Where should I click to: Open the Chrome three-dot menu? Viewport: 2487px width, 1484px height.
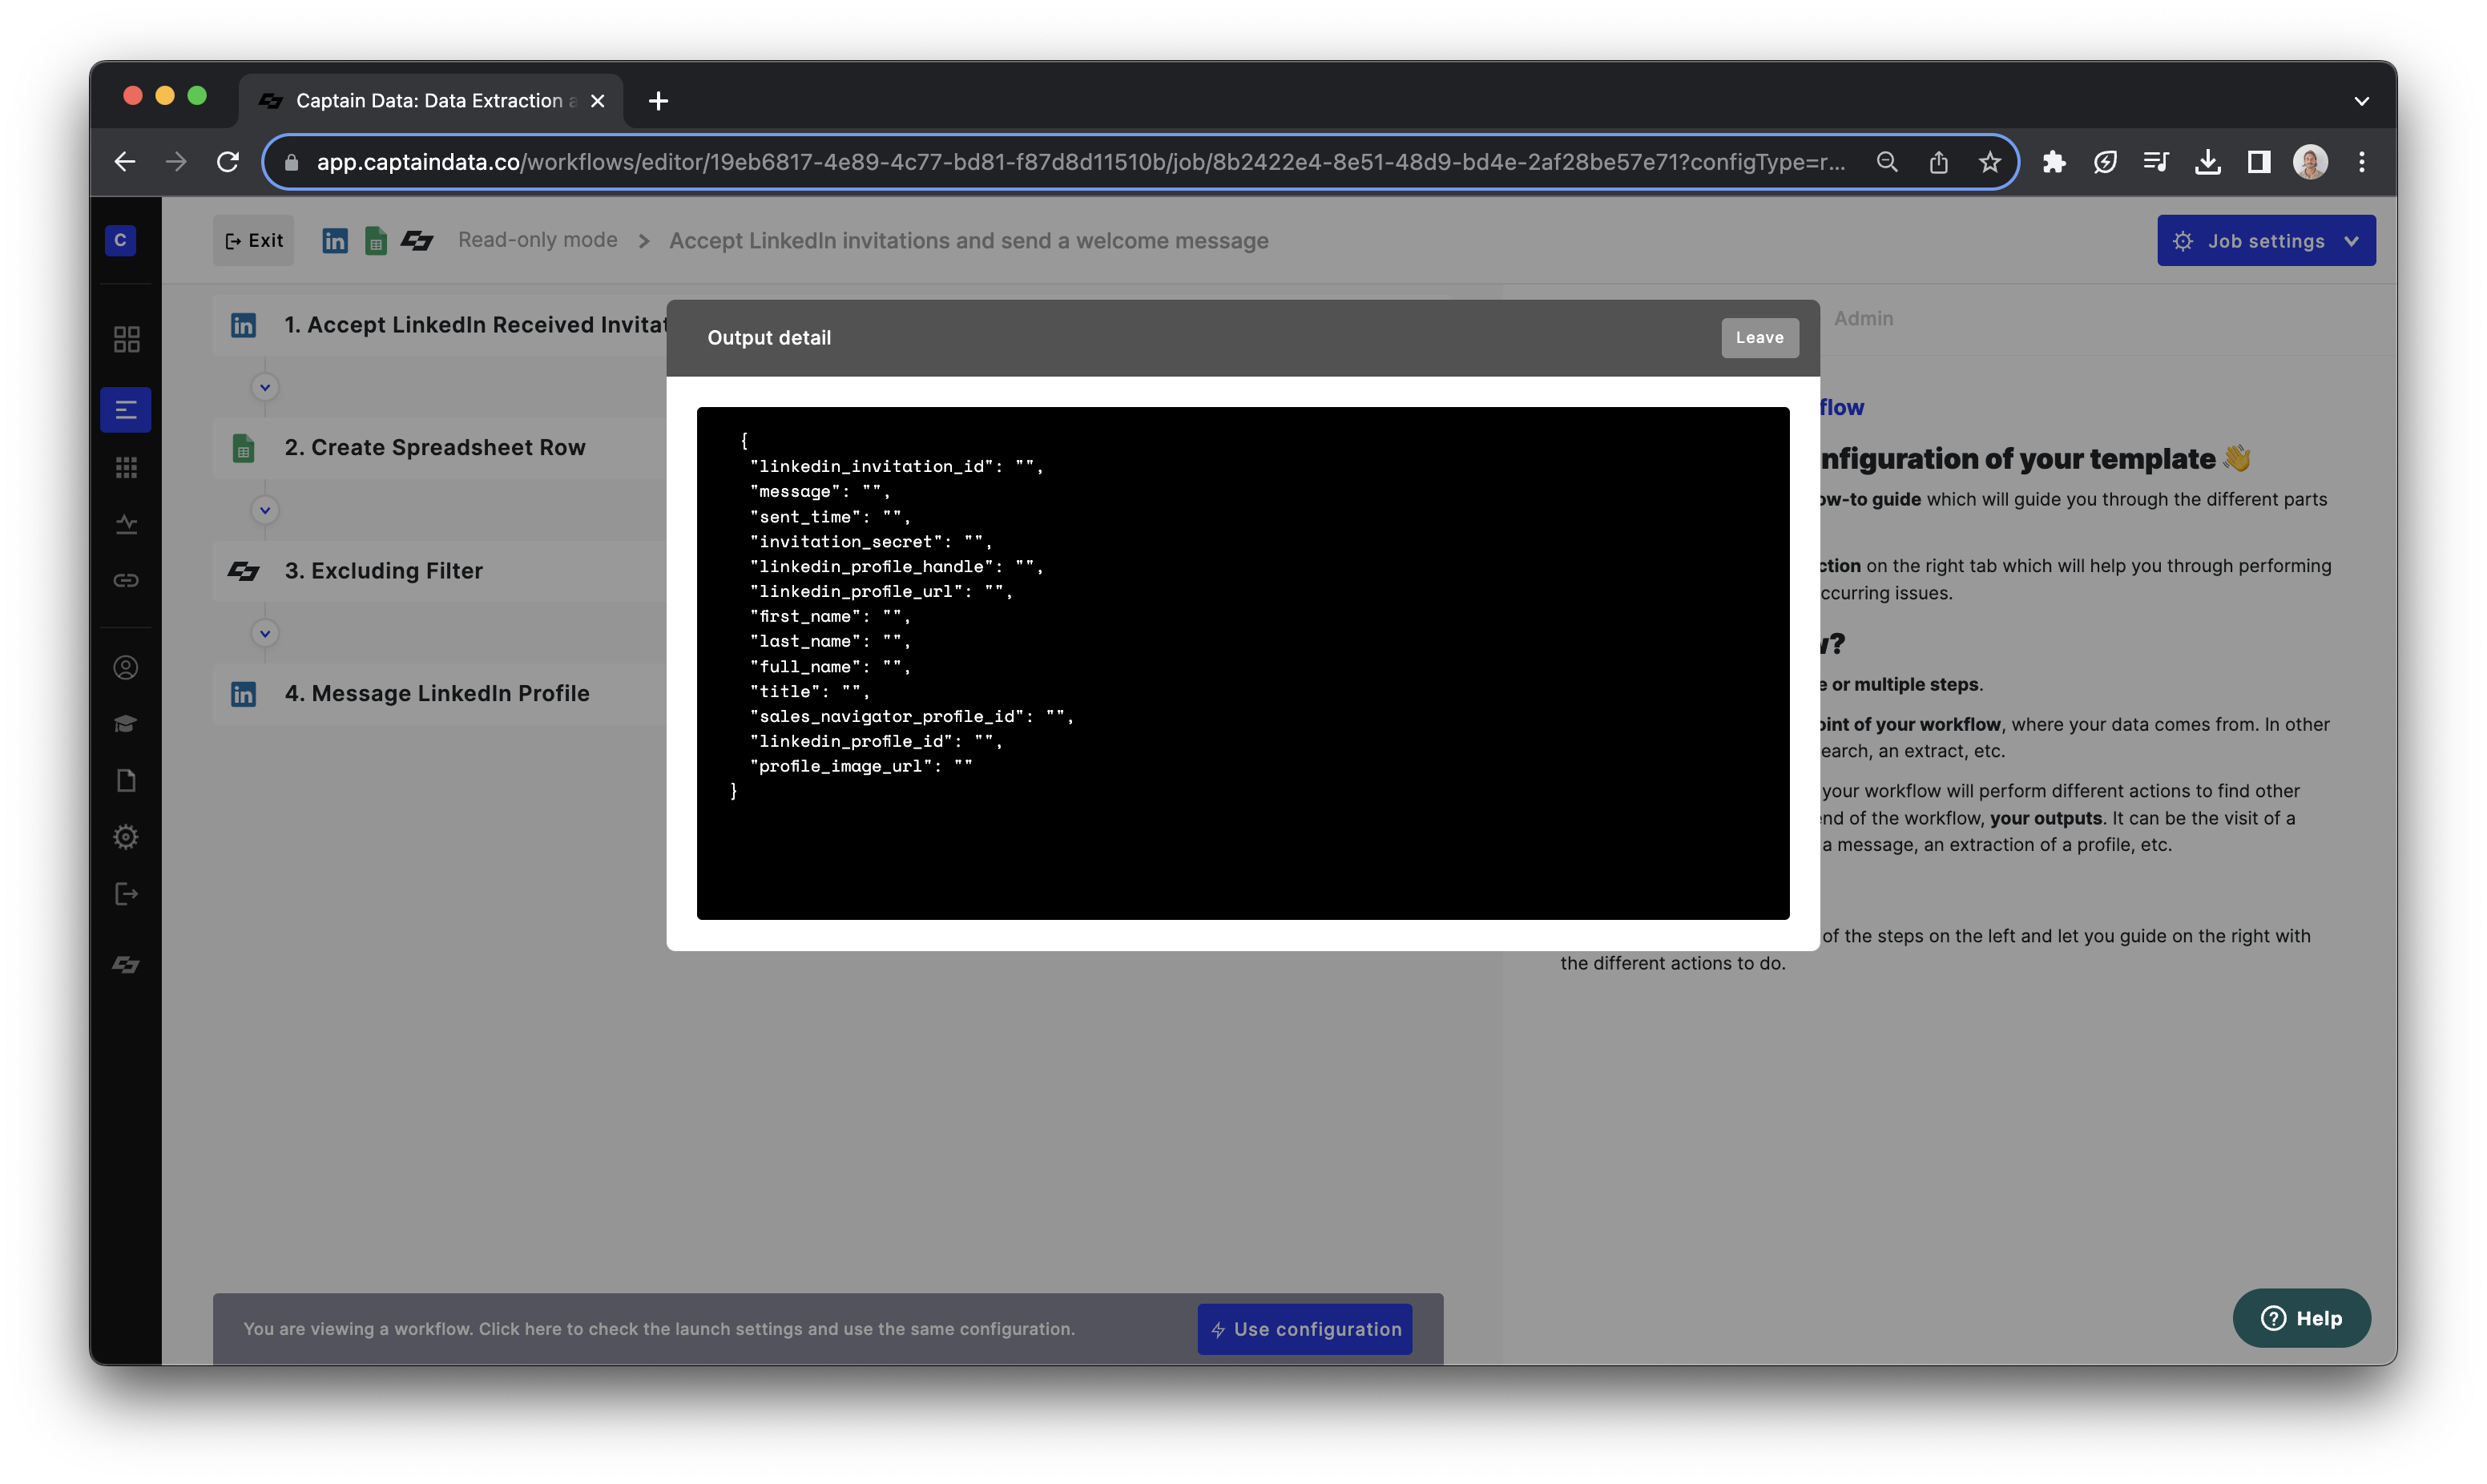pyautogui.click(x=2361, y=162)
